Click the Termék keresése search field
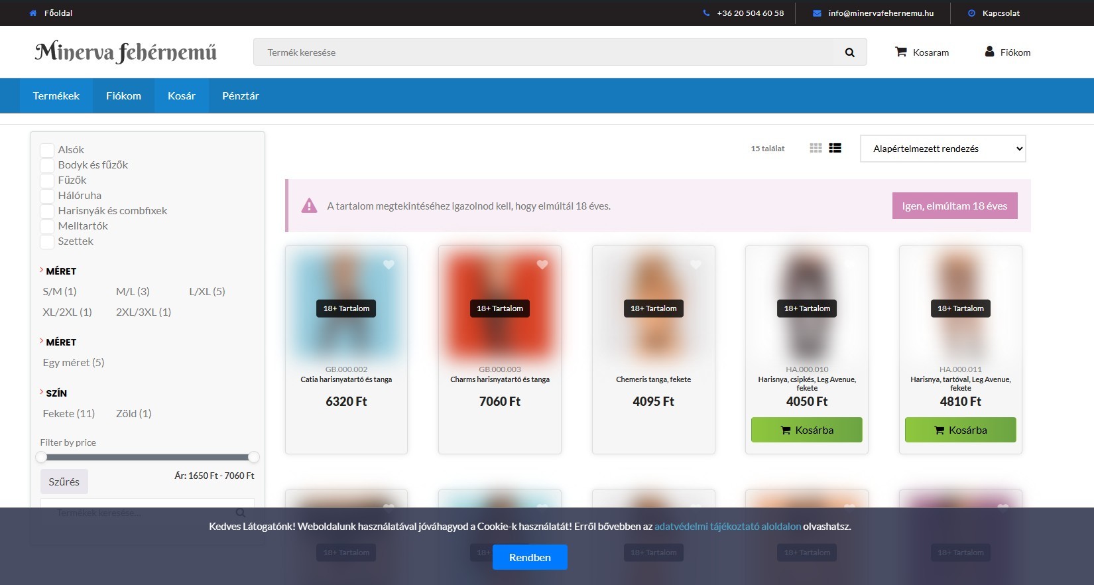Screen dimensions: 1094x585 click(x=544, y=52)
